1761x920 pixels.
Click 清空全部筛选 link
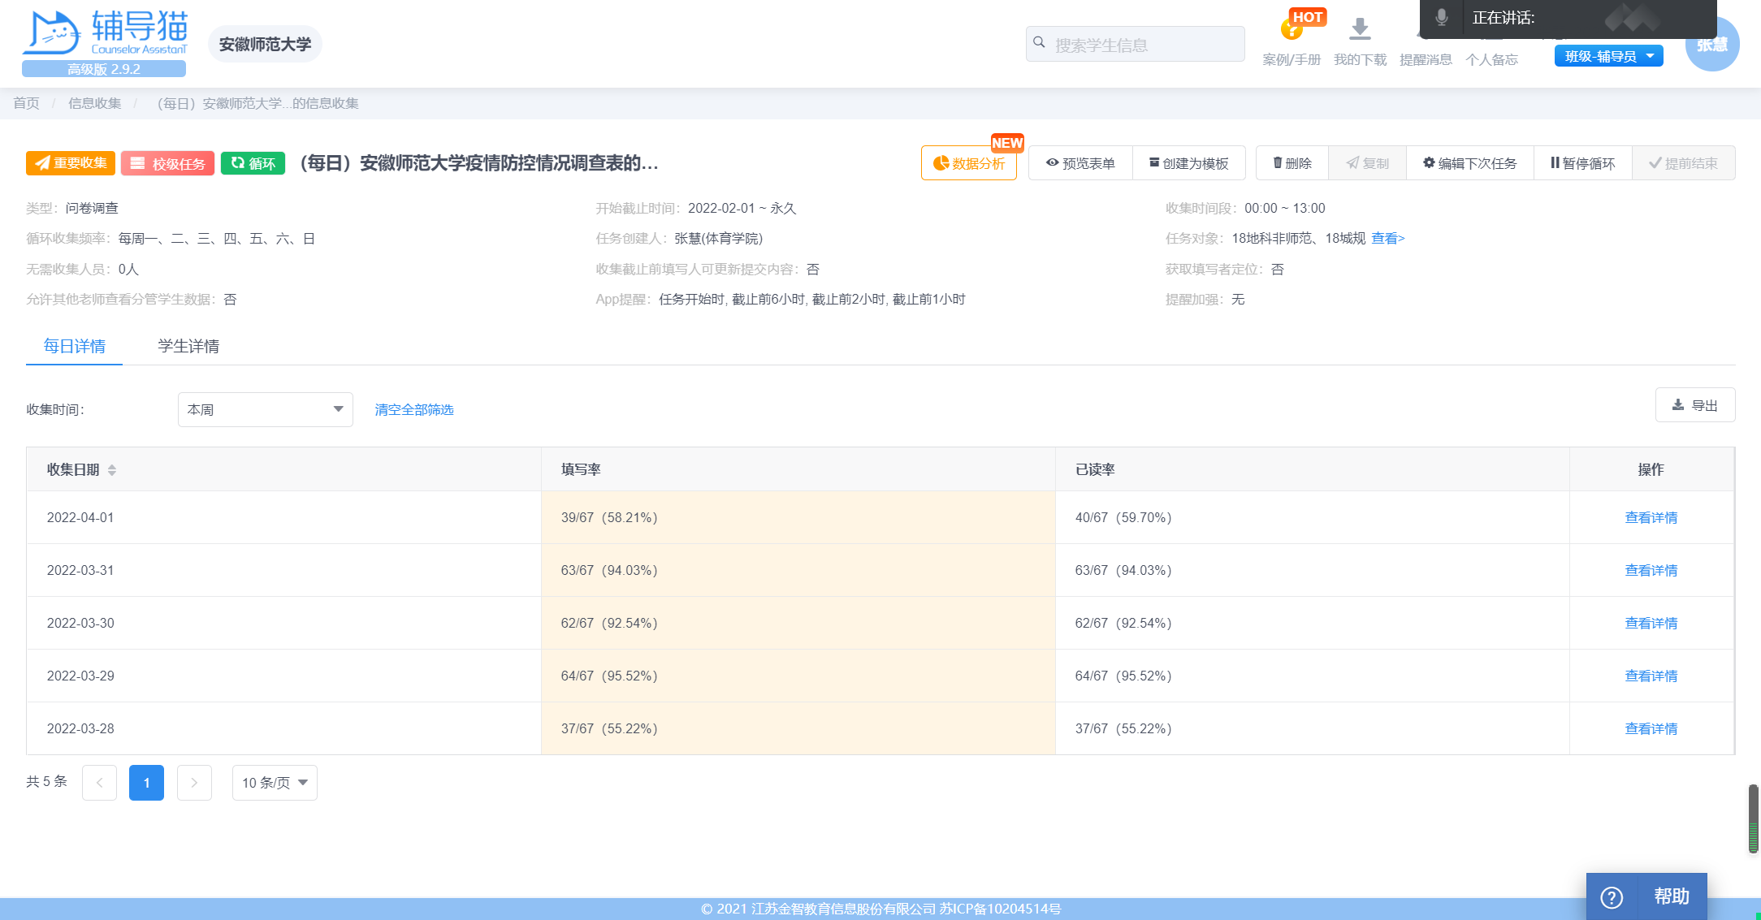click(414, 409)
